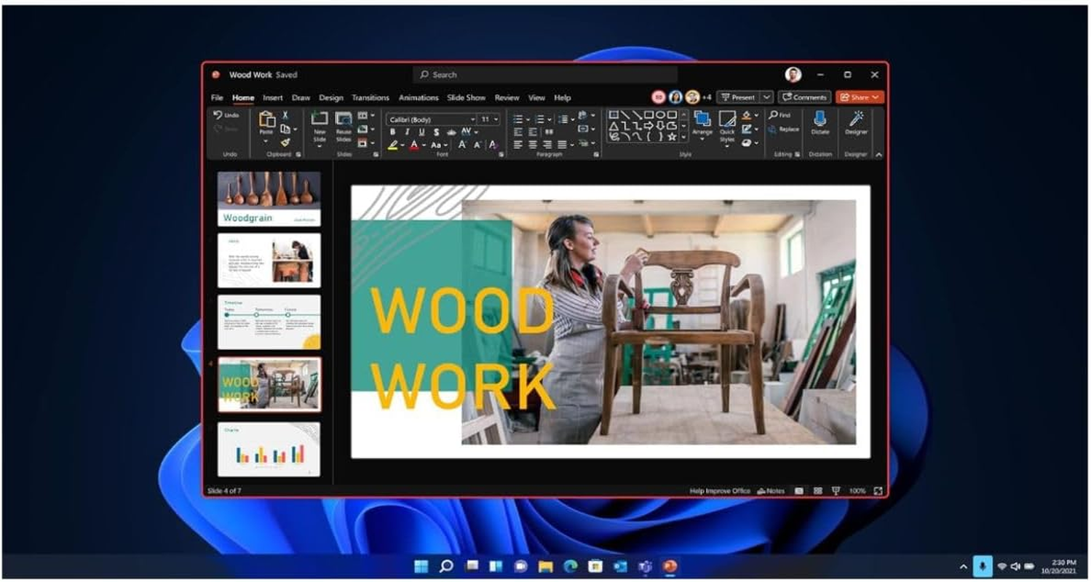Switch to the Transitions ribbon tab
This screenshot has width=1091, height=582.
tap(370, 97)
